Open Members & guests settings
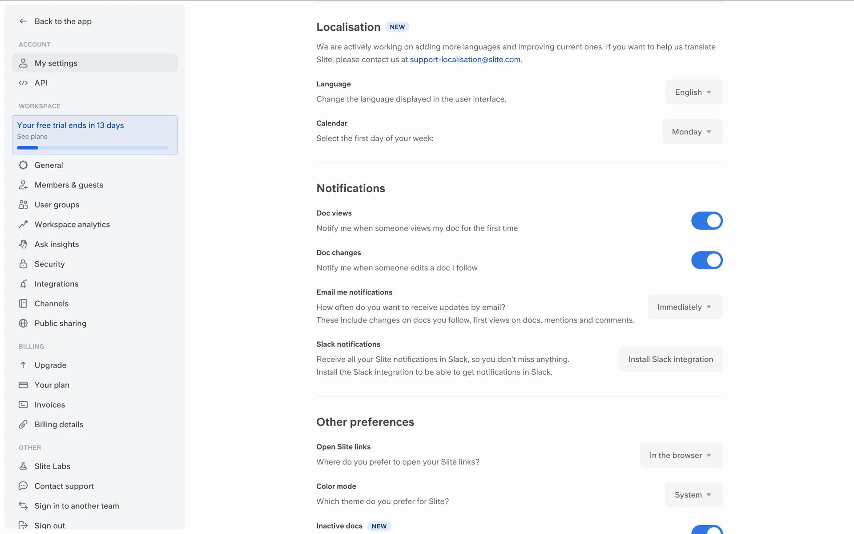Screen dimensions: 854x534 tap(69, 185)
